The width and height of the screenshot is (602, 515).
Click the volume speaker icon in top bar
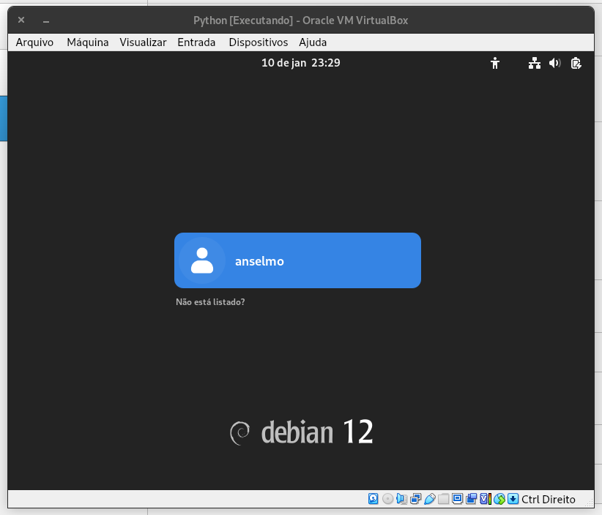coord(555,63)
